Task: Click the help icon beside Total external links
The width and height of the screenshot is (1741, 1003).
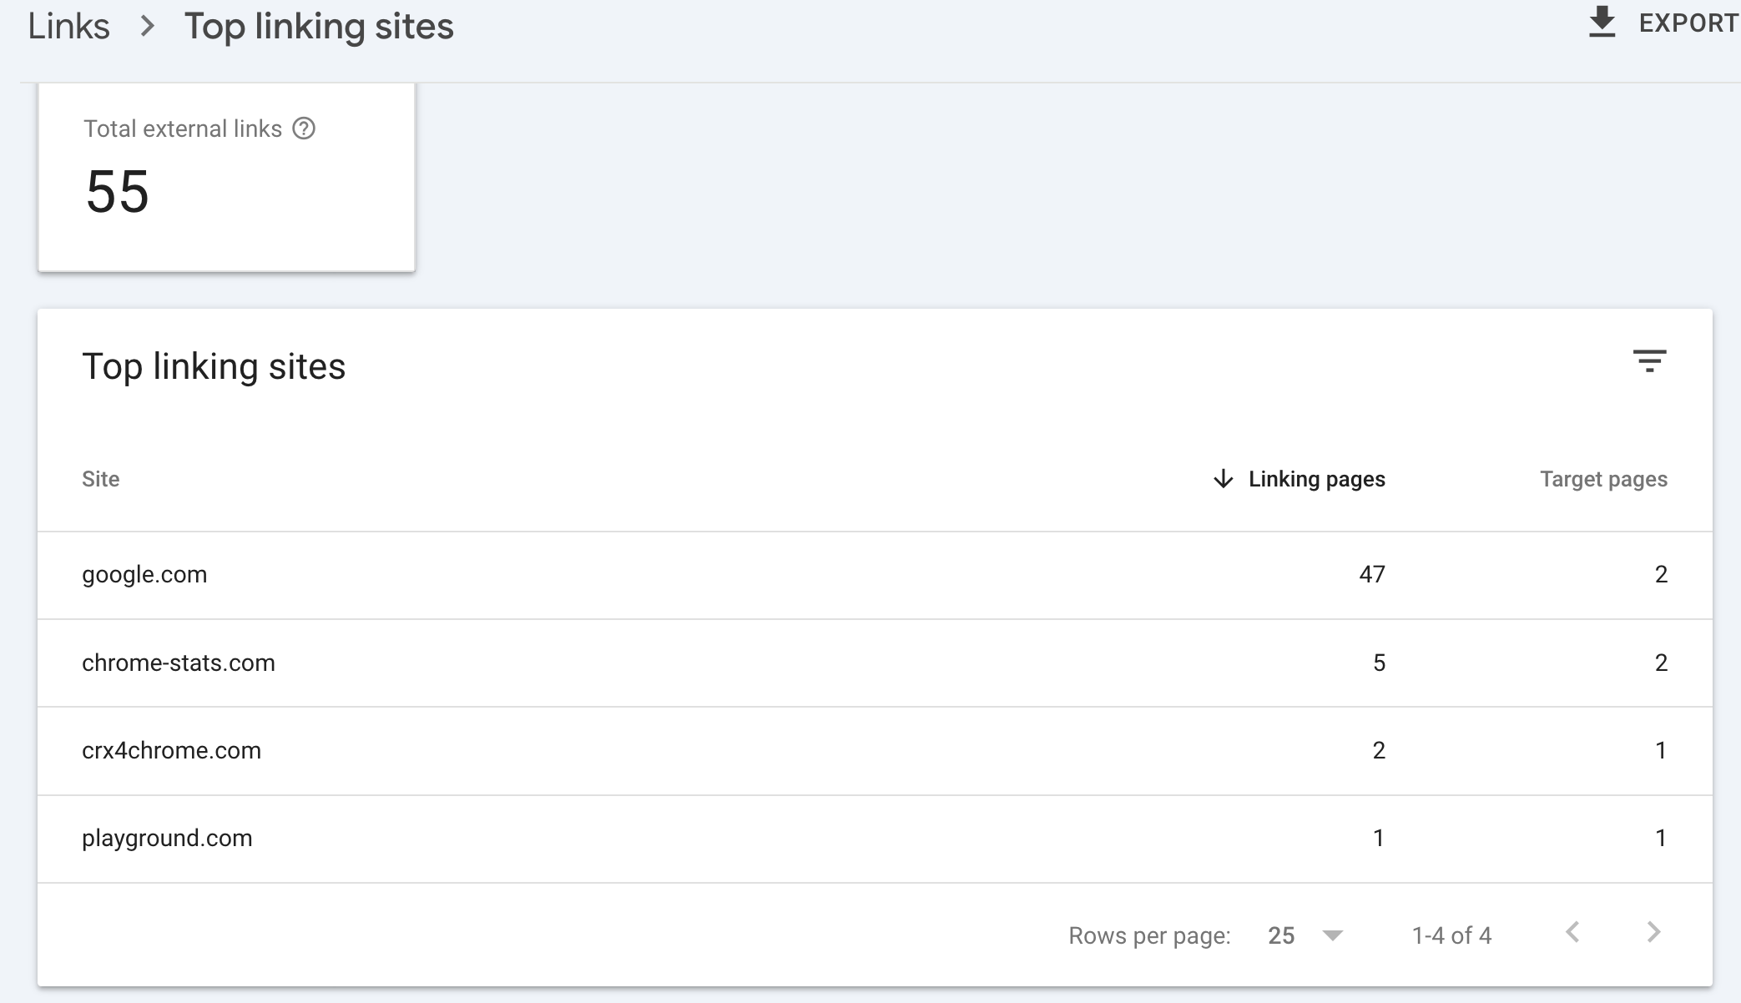Action: (304, 129)
